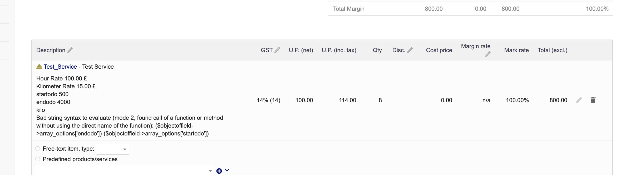Click the pencil icon next to Description
Image resolution: width=621 pixels, height=175 pixels.
click(70, 50)
